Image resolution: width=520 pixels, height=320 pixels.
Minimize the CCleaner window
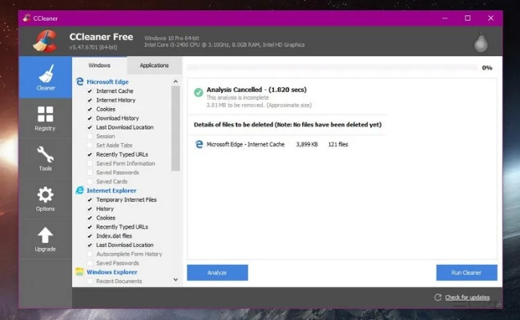click(x=445, y=18)
